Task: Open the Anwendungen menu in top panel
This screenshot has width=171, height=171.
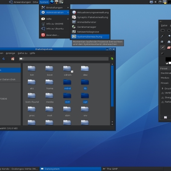Action: pyautogui.click(x=22, y=2)
